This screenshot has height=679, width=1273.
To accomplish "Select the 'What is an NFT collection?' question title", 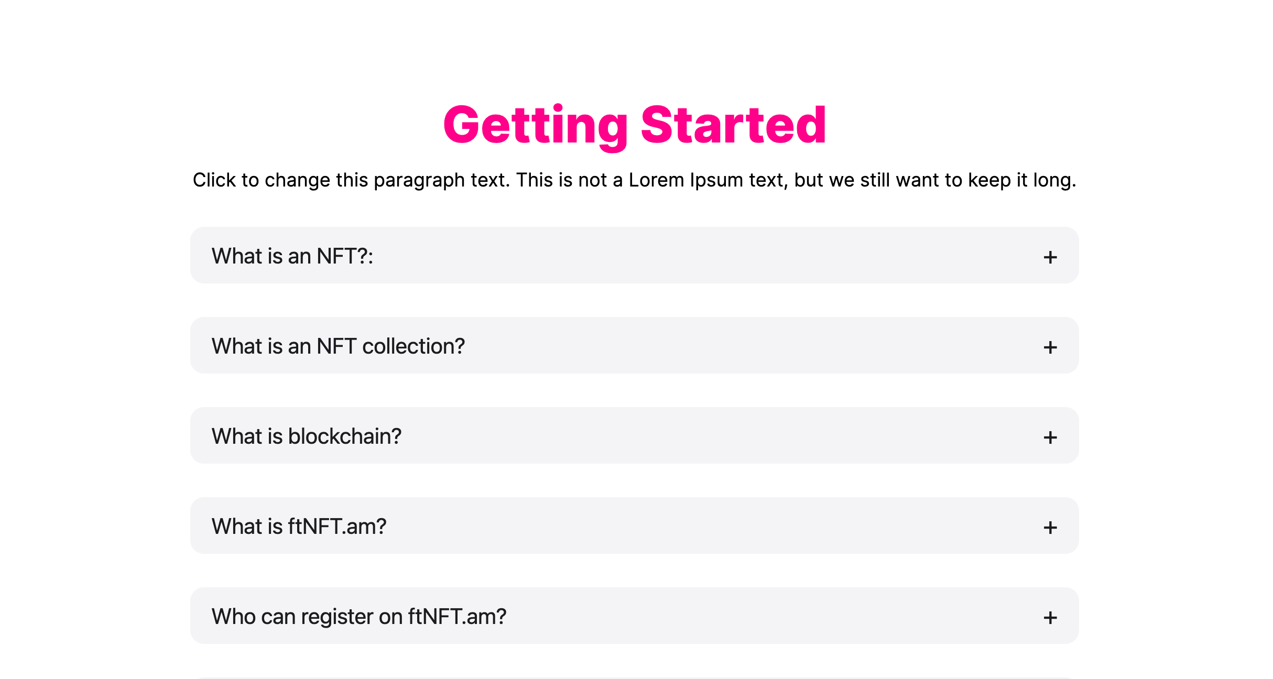I will [338, 346].
